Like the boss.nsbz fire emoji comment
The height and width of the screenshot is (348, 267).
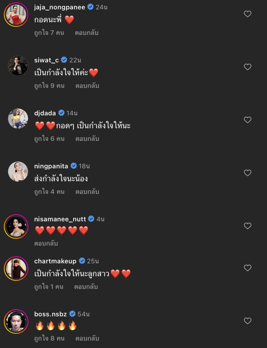[247, 321]
